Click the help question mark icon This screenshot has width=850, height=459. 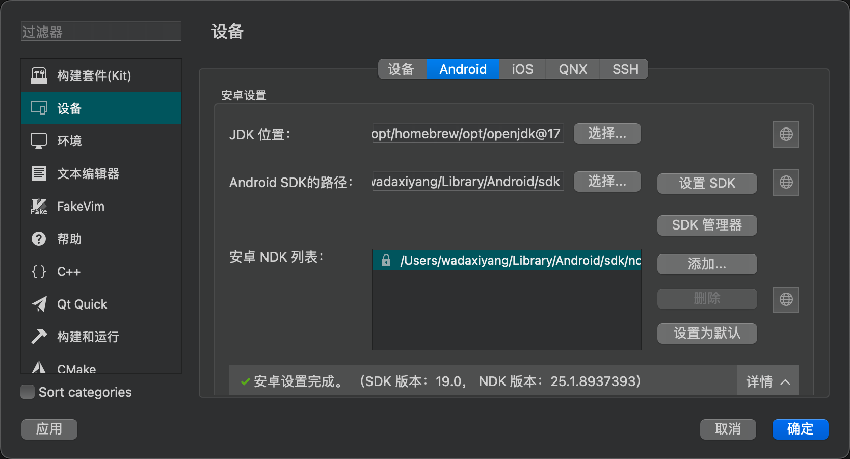click(x=39, y=239)
